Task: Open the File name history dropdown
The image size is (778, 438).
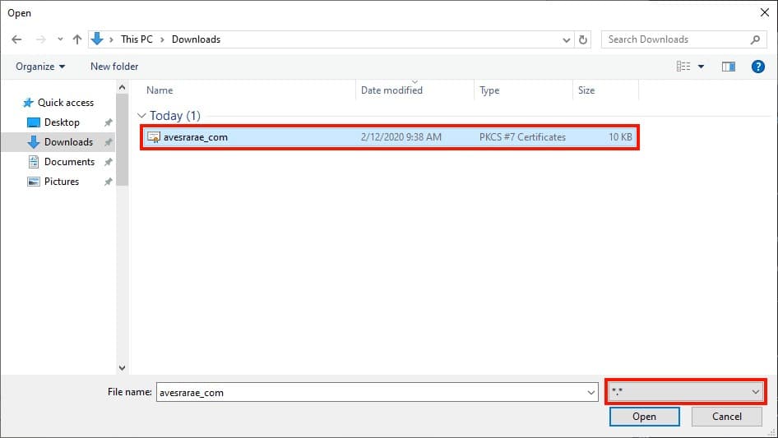Action: 590,393
